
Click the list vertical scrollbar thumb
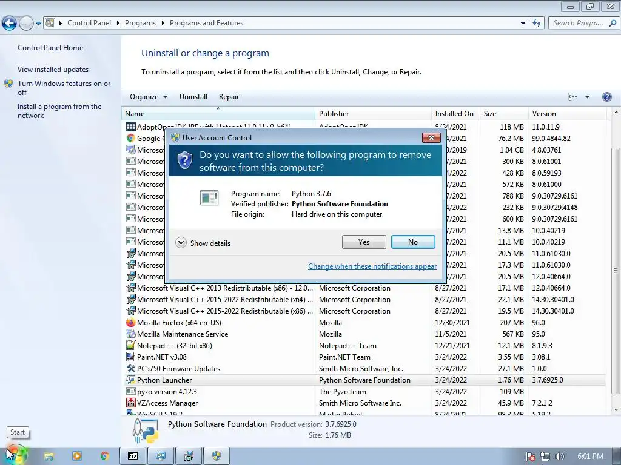point(616,271)
